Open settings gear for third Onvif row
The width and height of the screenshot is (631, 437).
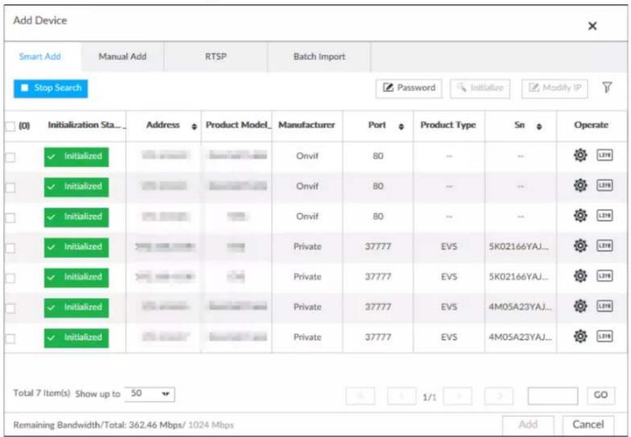pos(580,215)
